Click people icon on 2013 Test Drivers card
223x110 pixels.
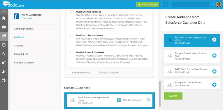[170, 72]
